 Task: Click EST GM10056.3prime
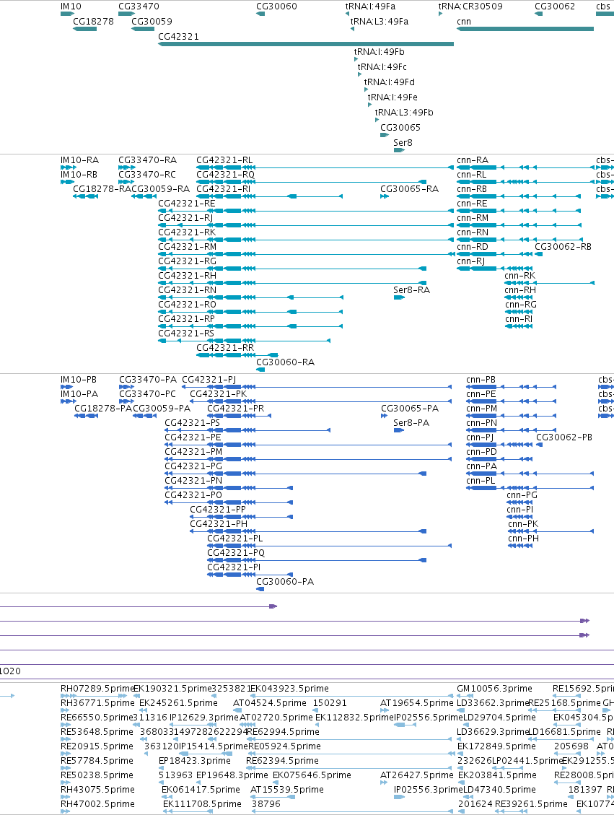click(494, 689)
